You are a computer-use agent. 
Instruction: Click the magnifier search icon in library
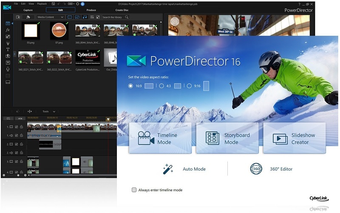click(x=127, y=17)
